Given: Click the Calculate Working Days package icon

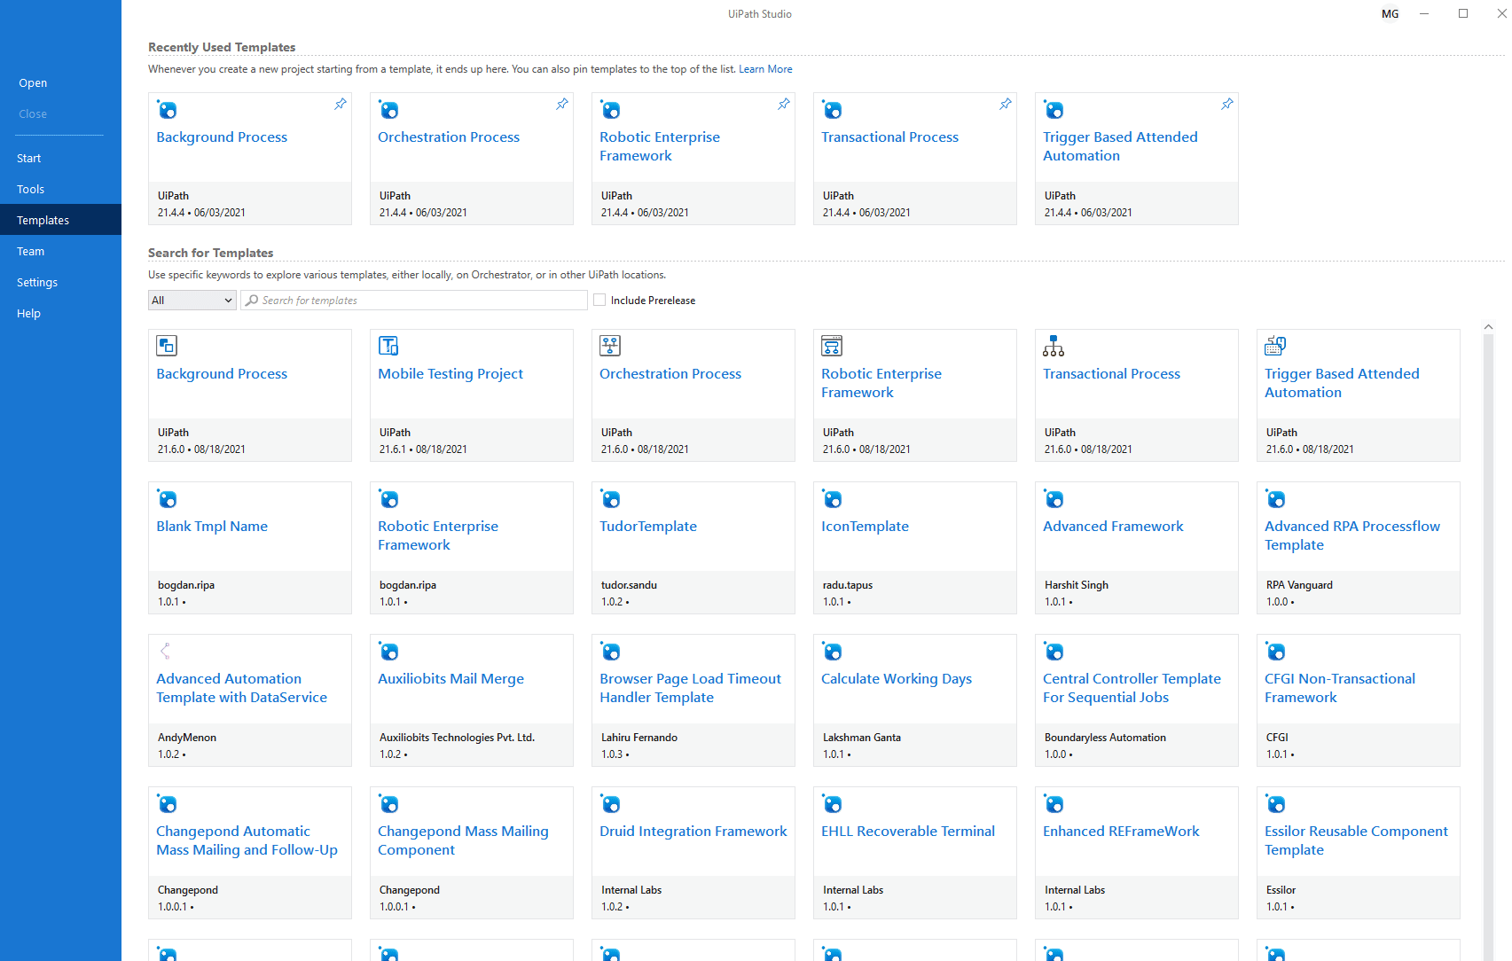Looking at the screenshot, I should coord(832,652).
